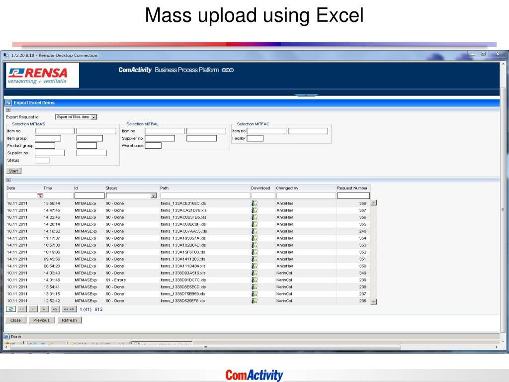Click the horizontal scrollbar at window bottom
This screenshot has width=509, height=382.
205,347
